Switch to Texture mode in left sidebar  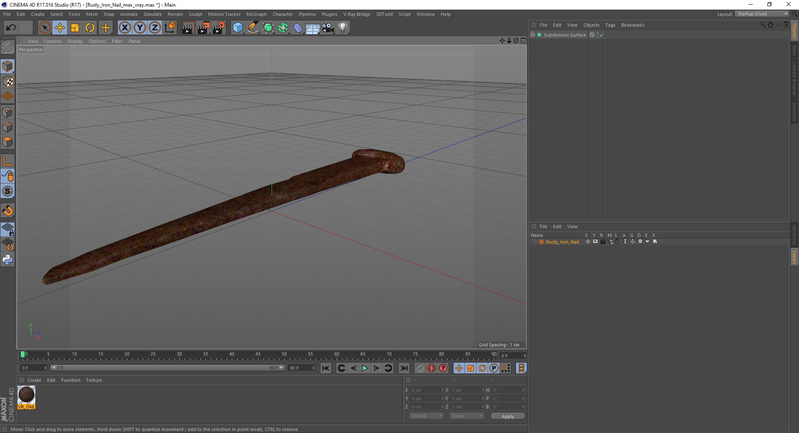pos(7,82)
